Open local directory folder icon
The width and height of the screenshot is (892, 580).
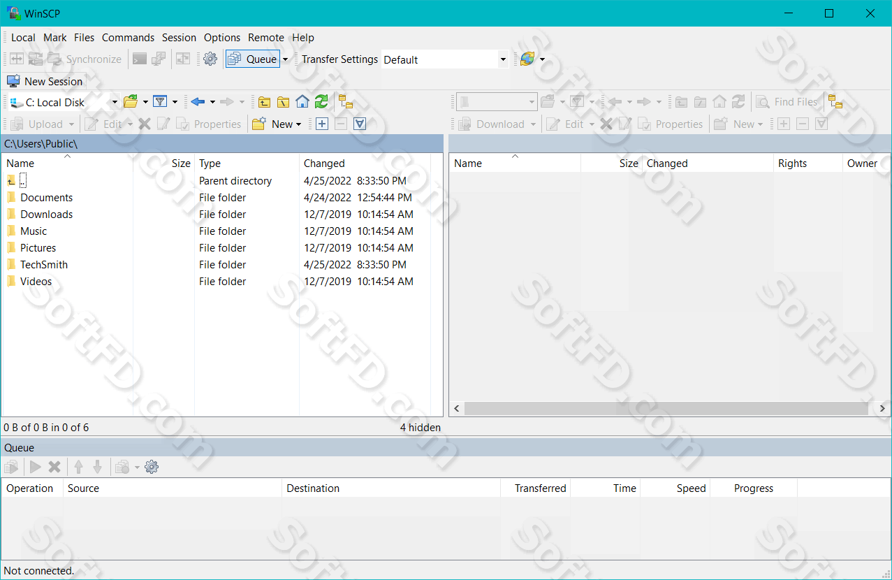pyautogui.click(x=131, y=102)
